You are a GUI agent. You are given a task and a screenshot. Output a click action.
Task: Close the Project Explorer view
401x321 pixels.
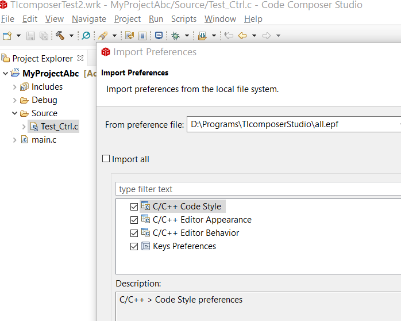coord(80,58)
